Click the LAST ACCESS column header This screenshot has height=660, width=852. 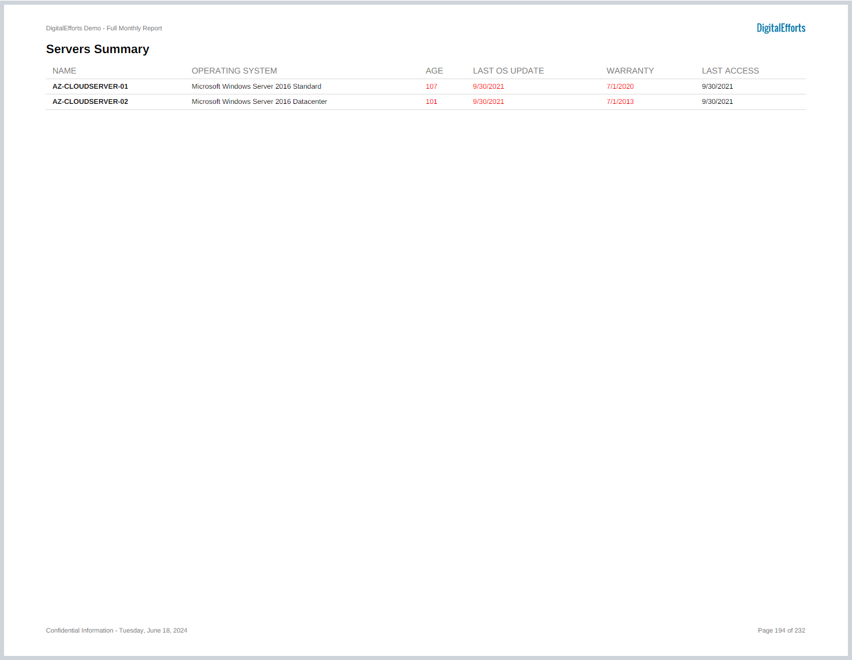tap(730, 71)
